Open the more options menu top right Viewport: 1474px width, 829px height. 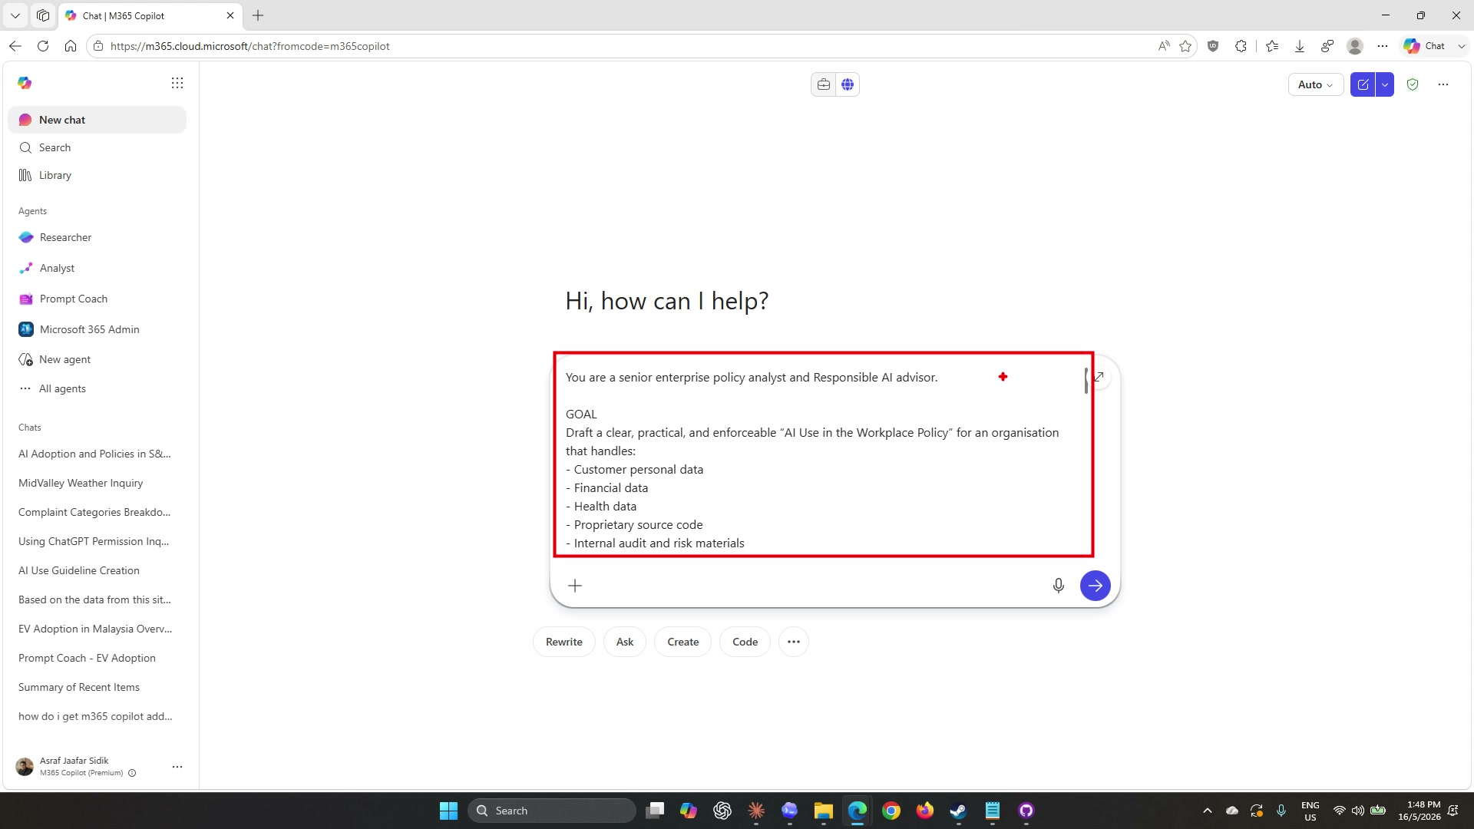1443,84
